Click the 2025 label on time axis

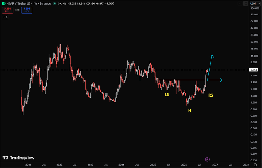(x=153, y=165)
